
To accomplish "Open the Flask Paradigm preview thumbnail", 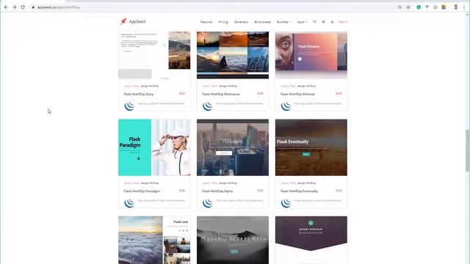I will coord(154,147).
